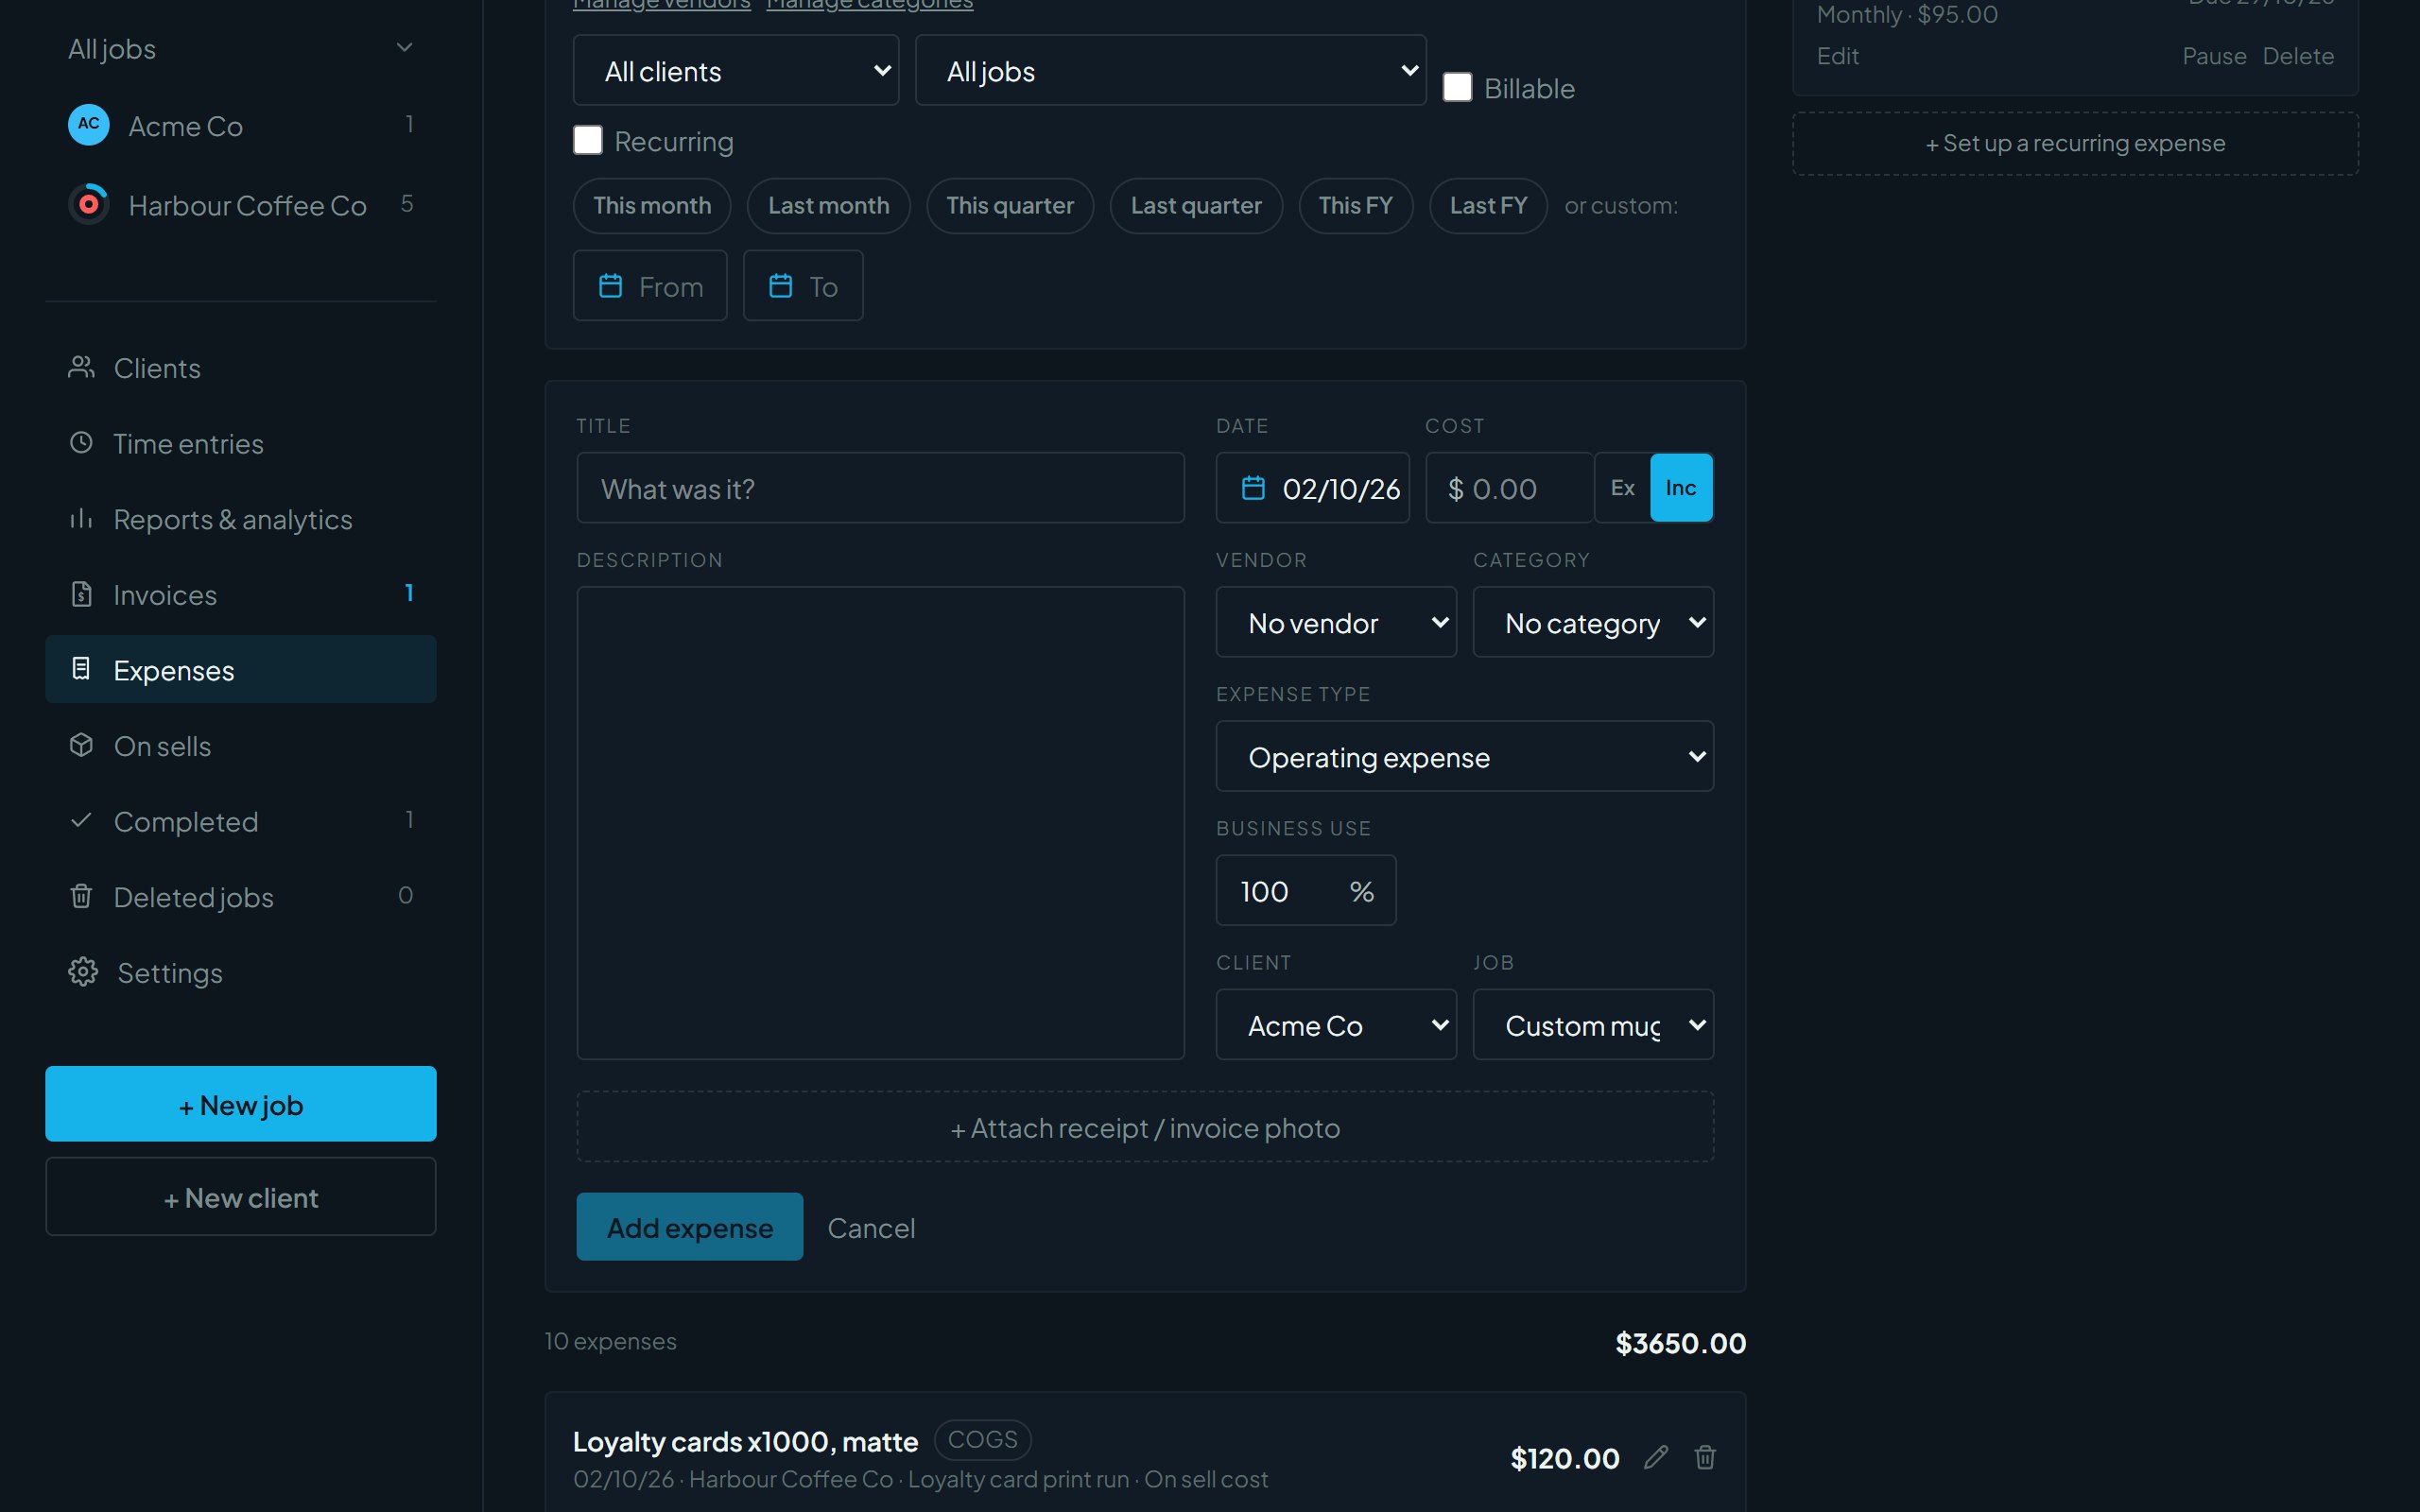The image size is (2420, 1512).
Task: Open On sells page
Action: [x=241, y=745]
